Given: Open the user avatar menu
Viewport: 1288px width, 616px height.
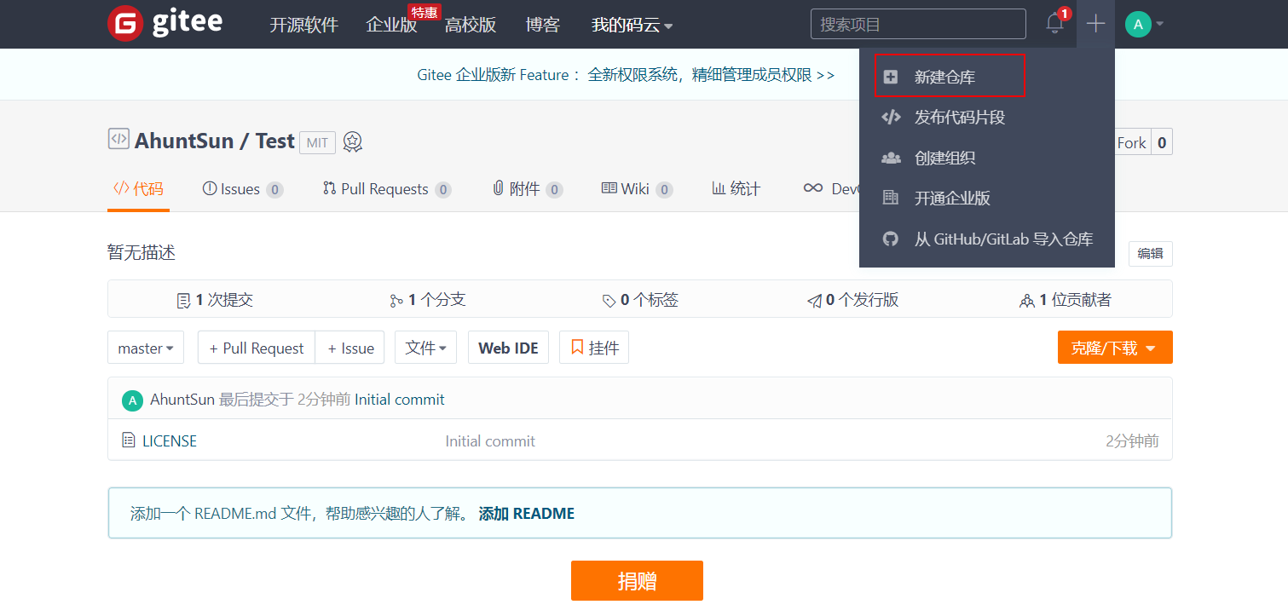Looking at the screenshot, I should [1144, 24].
